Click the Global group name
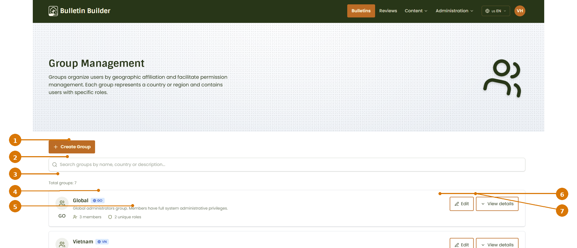 pos(81,201)
